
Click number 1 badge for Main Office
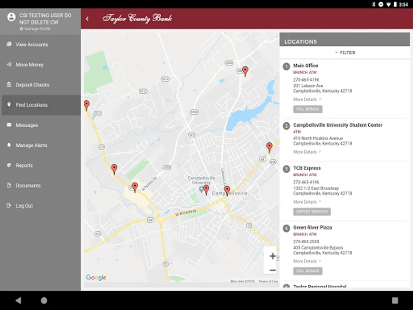click(286, 66)
